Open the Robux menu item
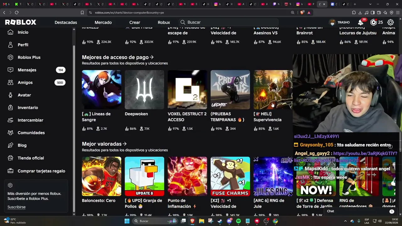Screen dimensions: 402x226 tap(164, 22)
